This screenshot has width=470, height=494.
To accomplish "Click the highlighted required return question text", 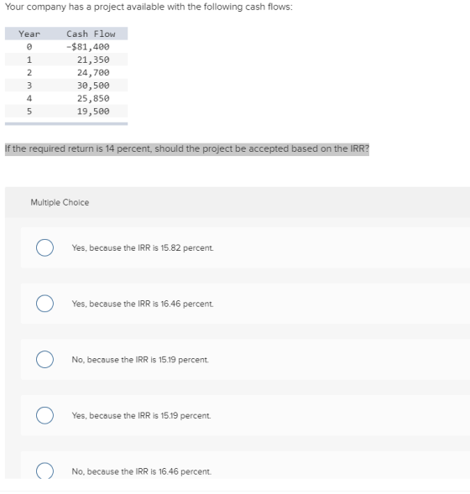I will click(x=187, y=148).
